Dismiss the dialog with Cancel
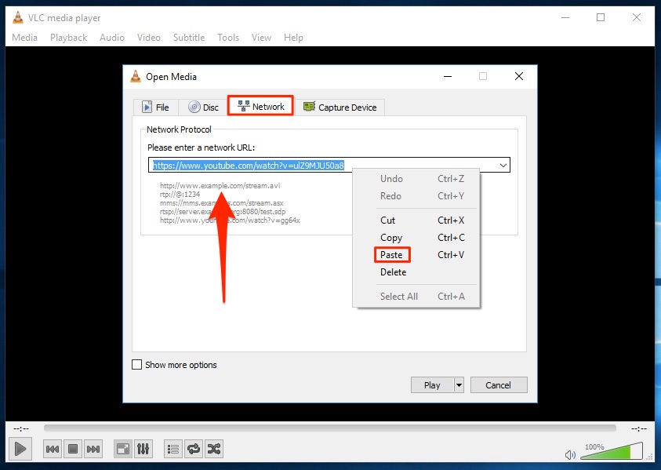The height and width of the screenshot is (470, 661). pyautogui.click(x=499, y=384)
